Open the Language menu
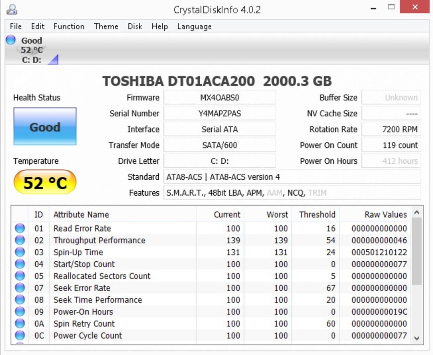The width and height of the screenshot is (433, 355). click(x=194, y=26)
